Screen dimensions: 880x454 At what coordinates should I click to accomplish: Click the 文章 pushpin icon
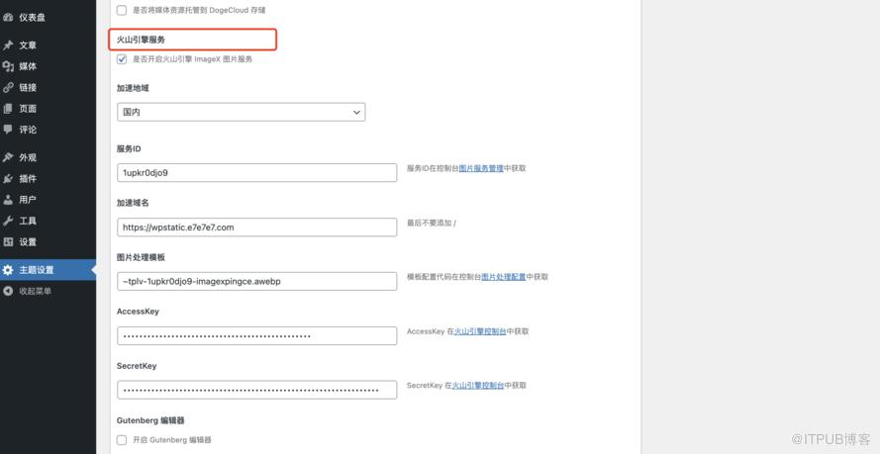(x=8, y=45)
